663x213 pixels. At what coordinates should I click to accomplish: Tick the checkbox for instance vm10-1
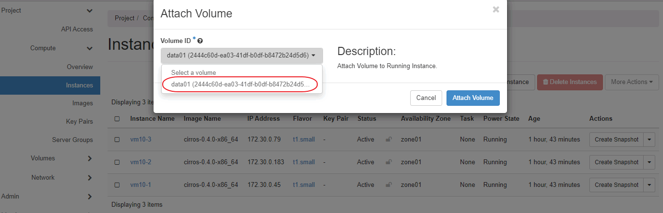pos(117,185)
